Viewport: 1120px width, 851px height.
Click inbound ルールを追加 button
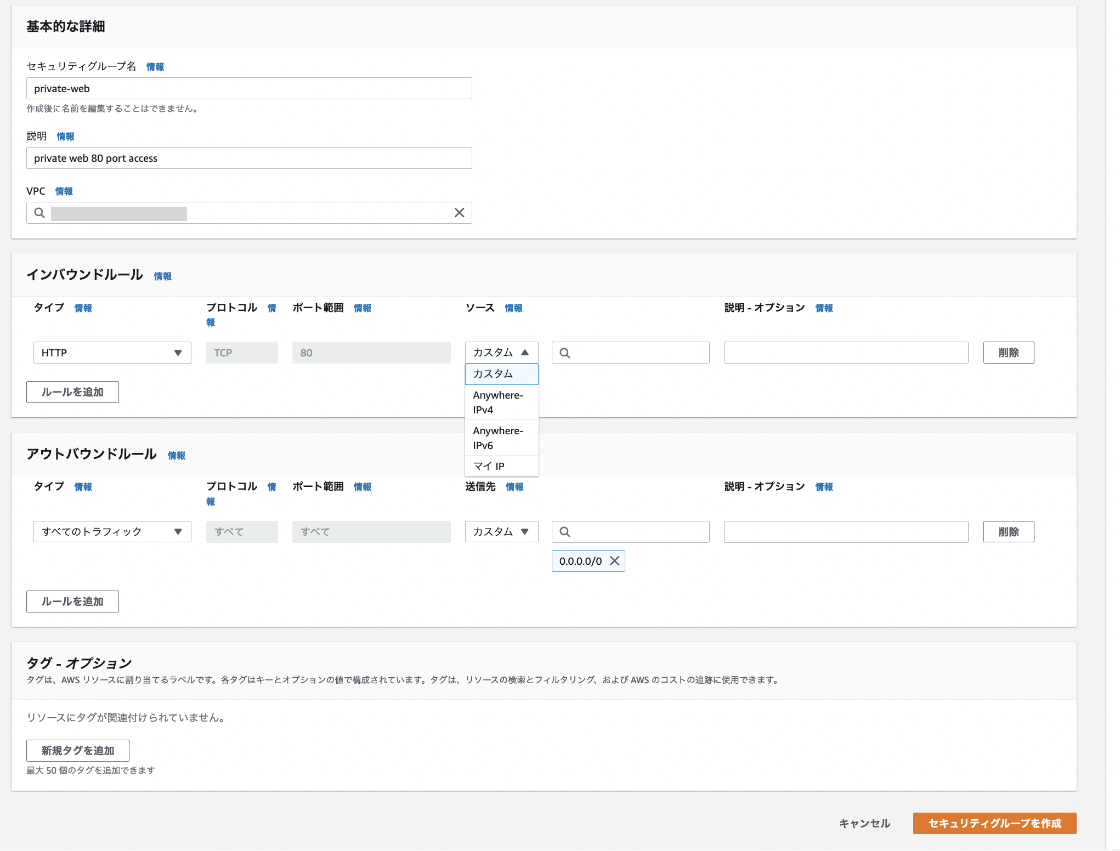[72, 392]
